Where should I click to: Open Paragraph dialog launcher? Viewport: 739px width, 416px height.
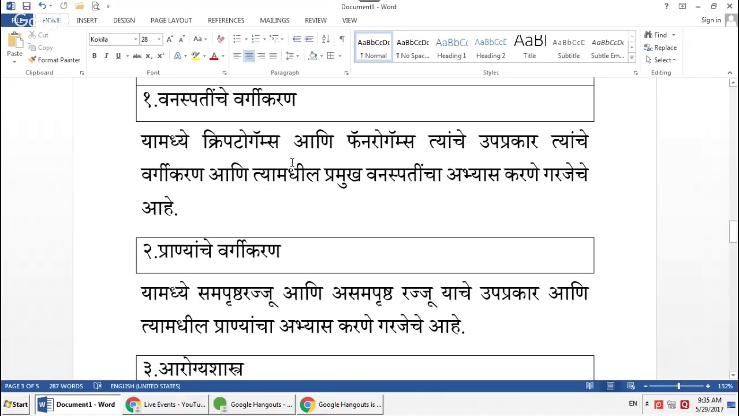[x=346, y=73]
